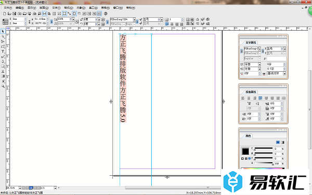Select the scissors cut tool
The image size is (312, 195).
click(x=3, y=71)
